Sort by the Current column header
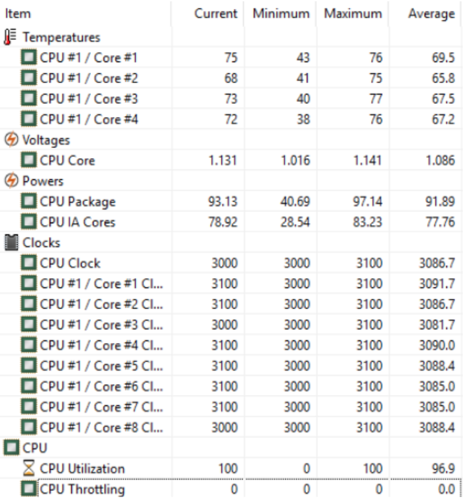Viewport: 468px width, 504px height. (215, 13)
